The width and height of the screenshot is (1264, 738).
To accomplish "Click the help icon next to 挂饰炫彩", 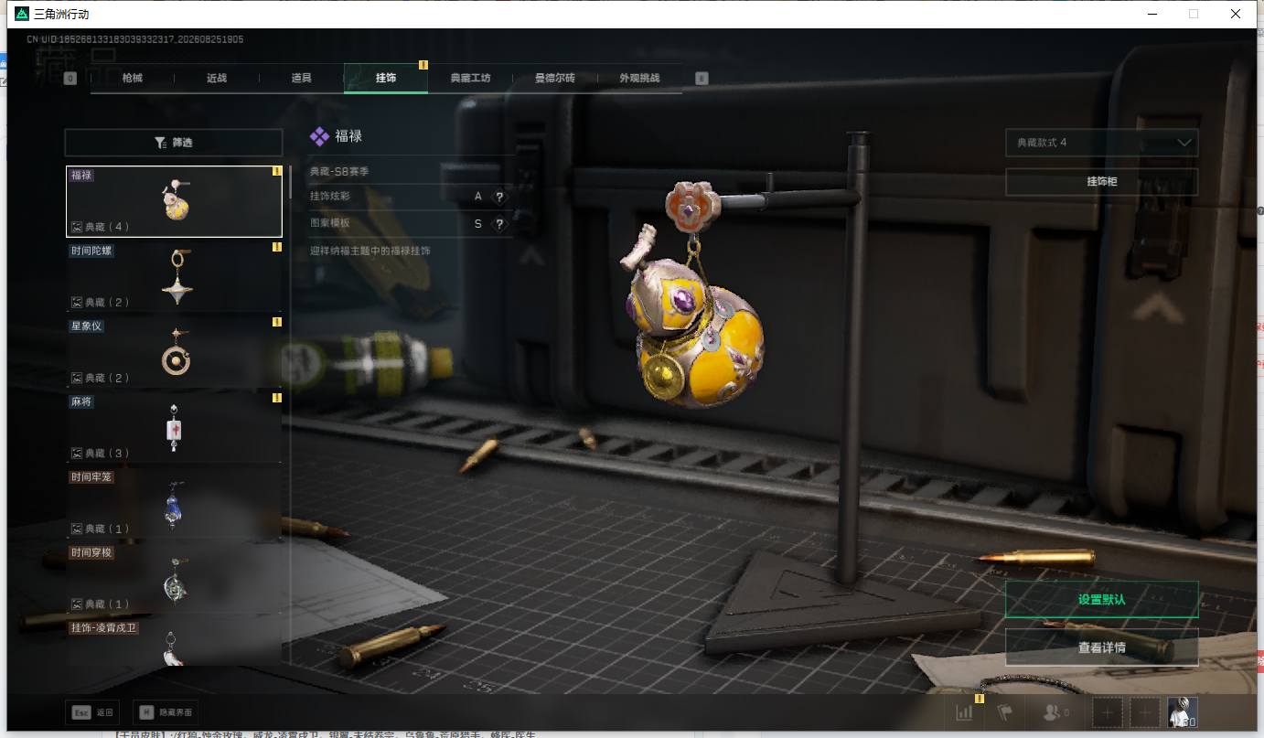I will tap(498, 197).
